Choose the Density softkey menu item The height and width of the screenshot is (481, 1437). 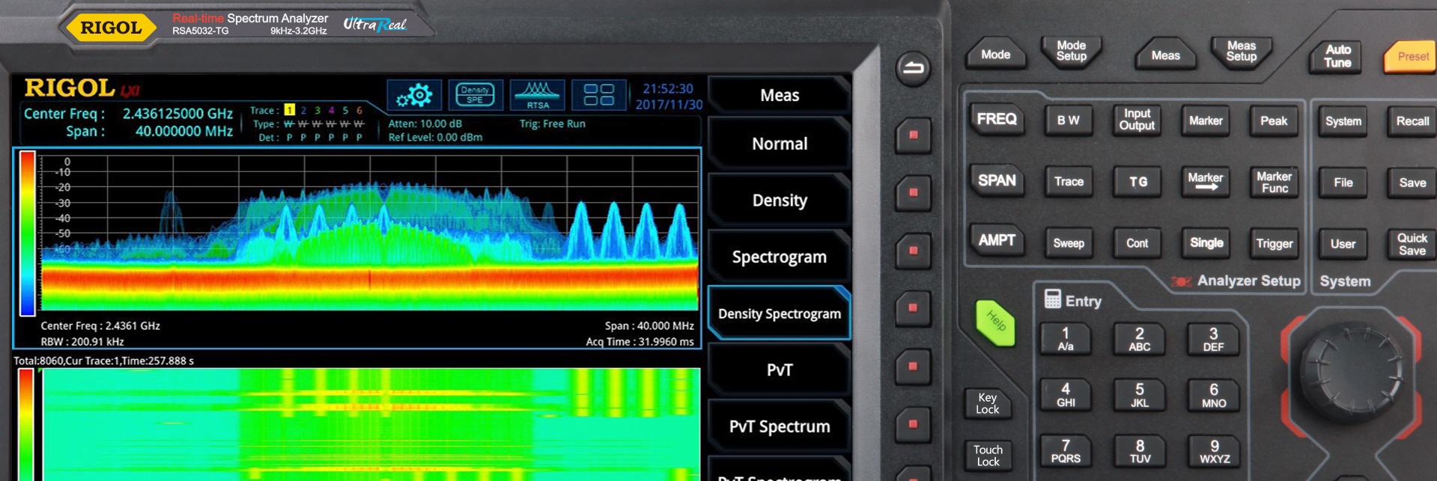click(x=780, y=200)
